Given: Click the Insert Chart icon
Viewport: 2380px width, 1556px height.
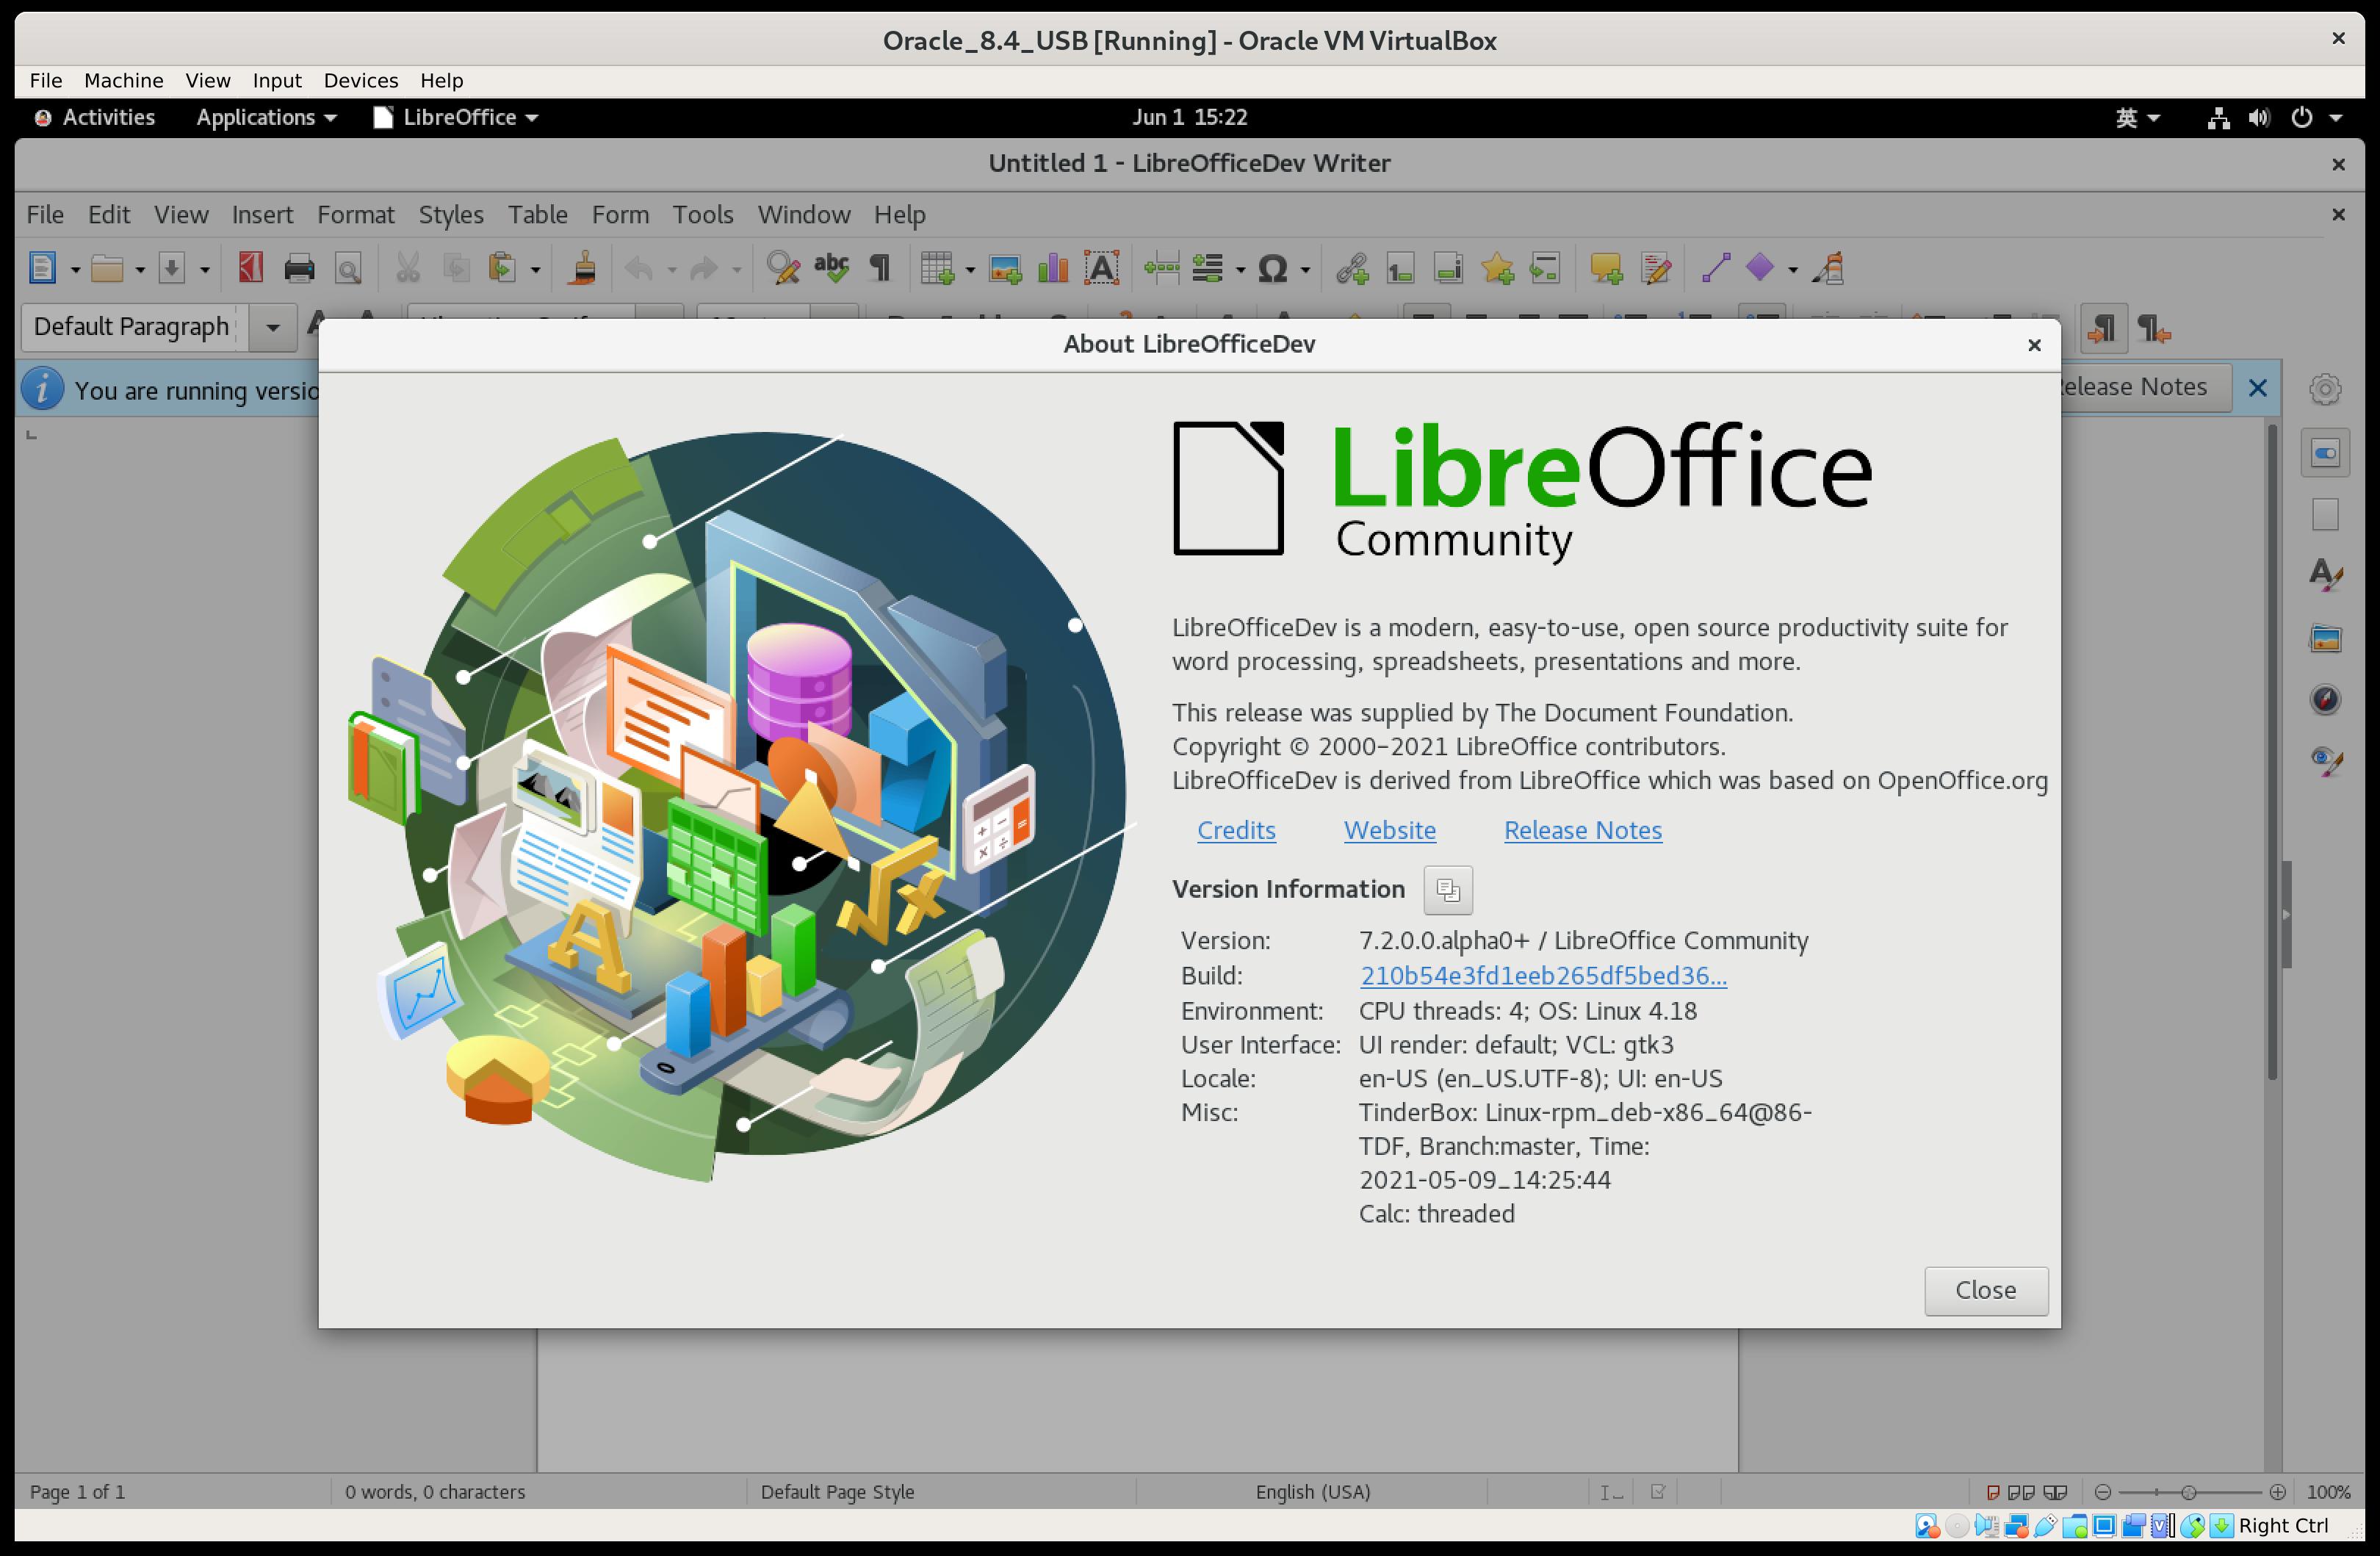Looking at the screenshot, I should coord(1053,268).
